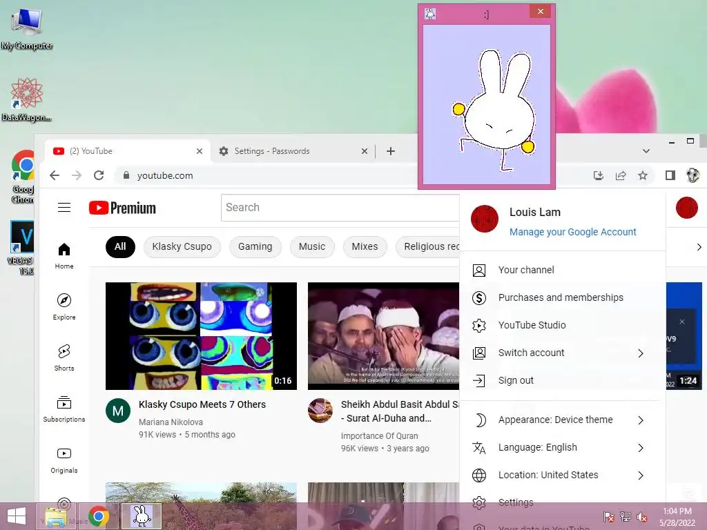This screenshot has width=707, height=530.
Task: Expand Language: English submenu
Action: click(641, 447)
